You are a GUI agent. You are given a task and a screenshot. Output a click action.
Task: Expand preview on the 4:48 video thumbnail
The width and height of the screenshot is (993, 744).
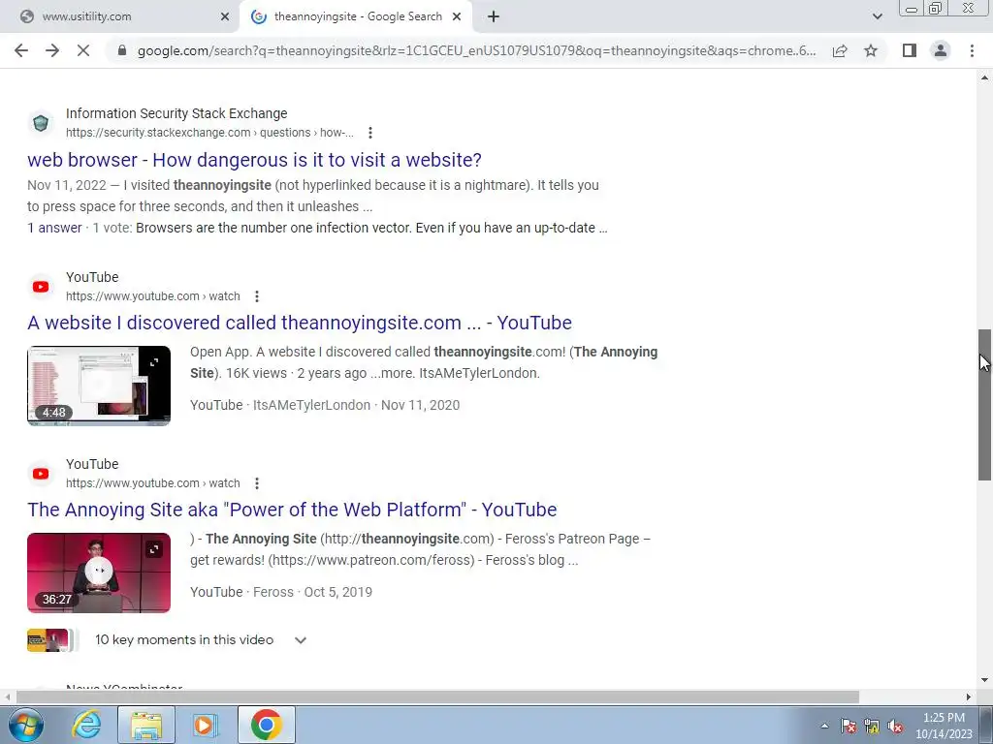[x=154, y=362]
